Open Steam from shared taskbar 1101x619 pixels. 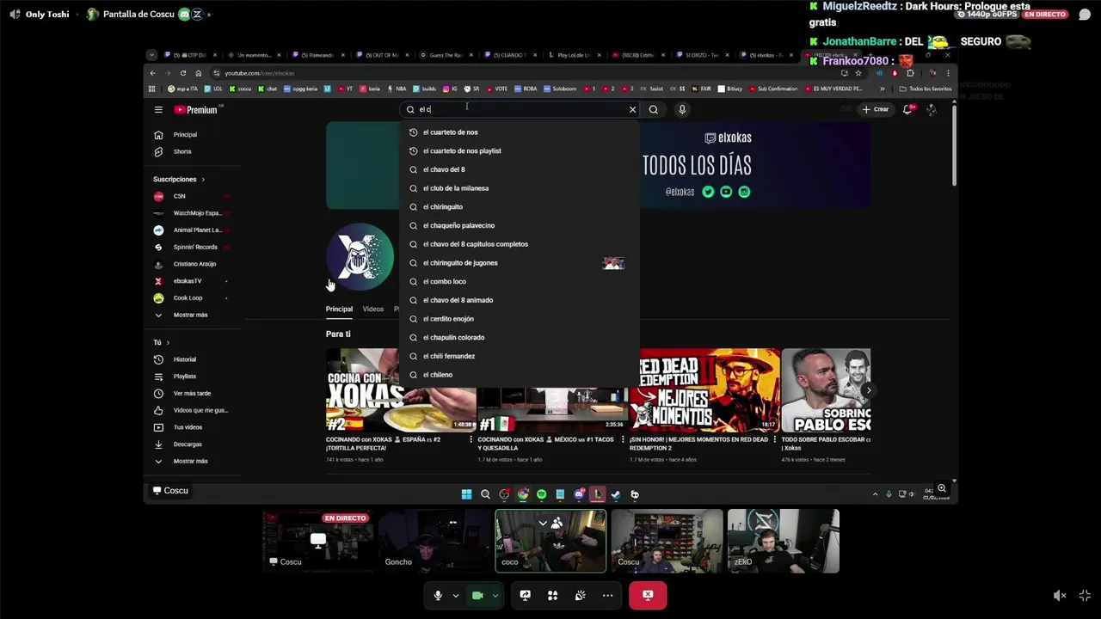pos(616,494)
